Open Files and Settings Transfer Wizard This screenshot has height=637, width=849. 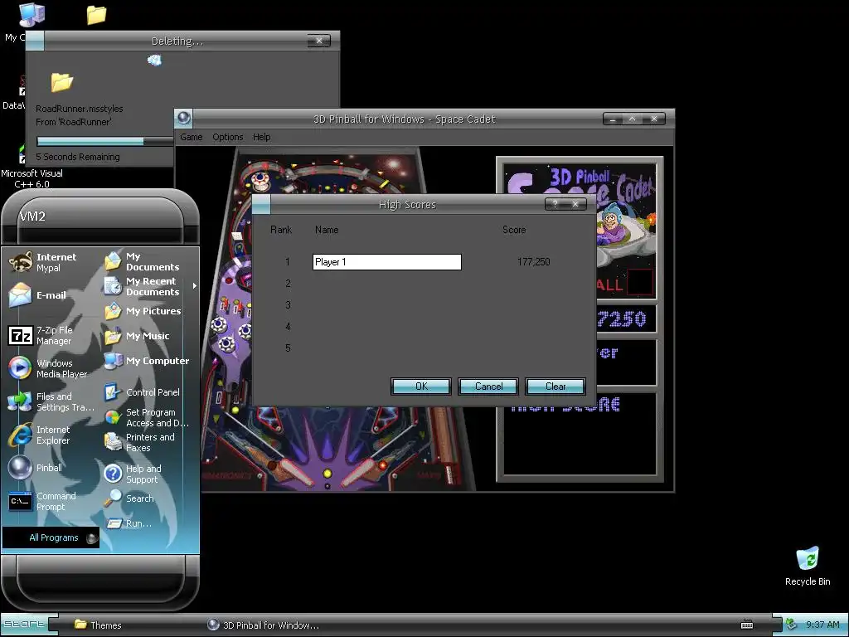click(x=51, y=402)
